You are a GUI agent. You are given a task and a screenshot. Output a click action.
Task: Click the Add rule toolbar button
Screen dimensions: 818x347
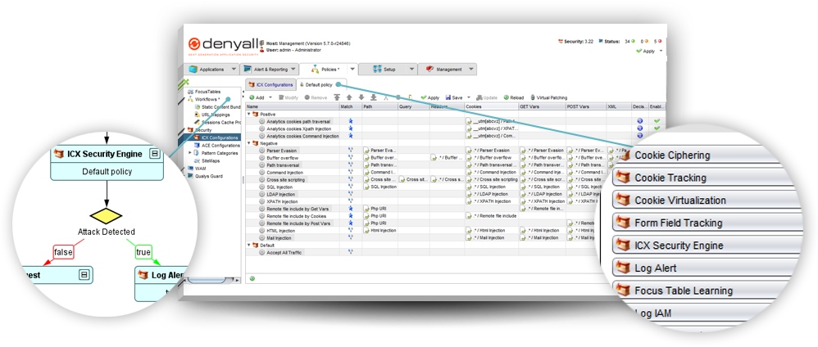tap(257, 97)
